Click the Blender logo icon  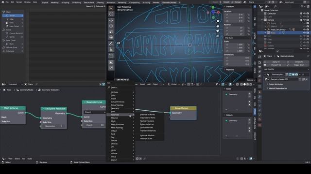3,2
